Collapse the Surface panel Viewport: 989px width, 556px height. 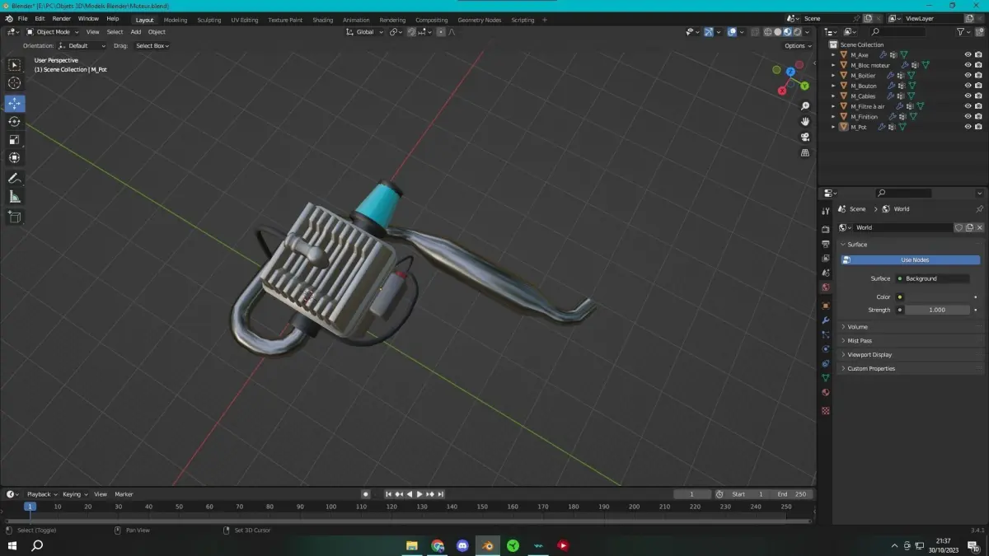point(910,245)
